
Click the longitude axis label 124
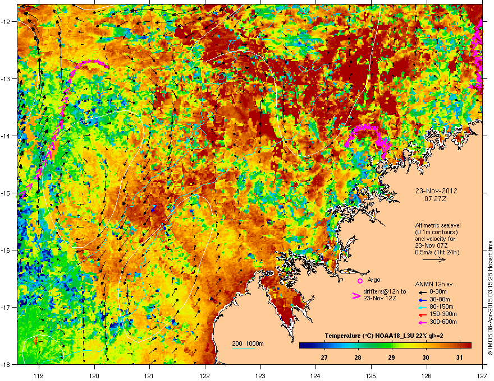[315, 375]
